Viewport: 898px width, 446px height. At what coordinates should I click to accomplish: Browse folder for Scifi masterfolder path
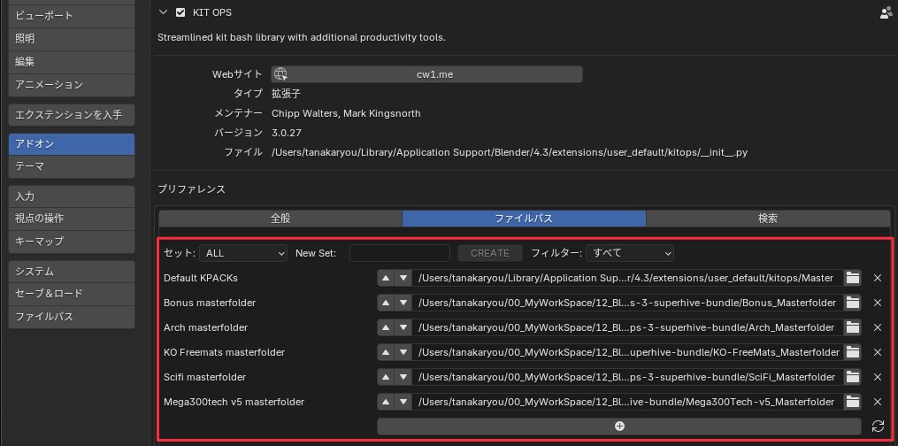coord(853,377)
